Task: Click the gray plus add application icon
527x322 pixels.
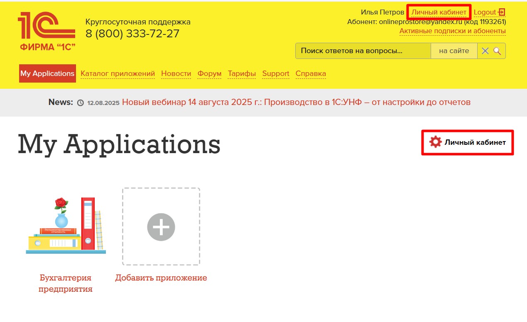Action: [161, 227]
